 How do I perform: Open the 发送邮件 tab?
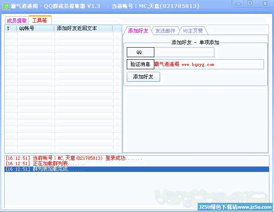(x=165, y=31)
